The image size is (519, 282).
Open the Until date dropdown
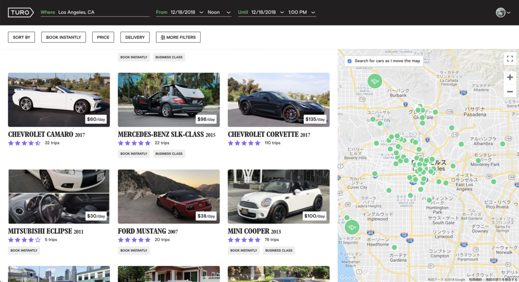point(268,12)
